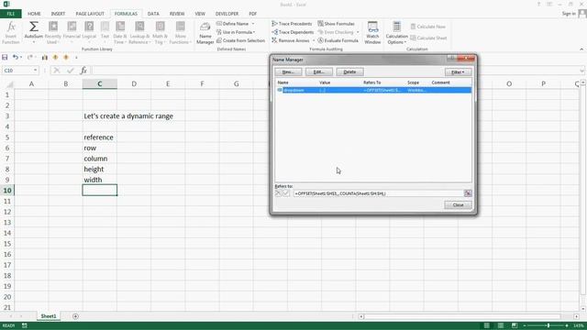Open Date & Time functions
This screenshot has width=587, height=330.
[x=120, y=33]
